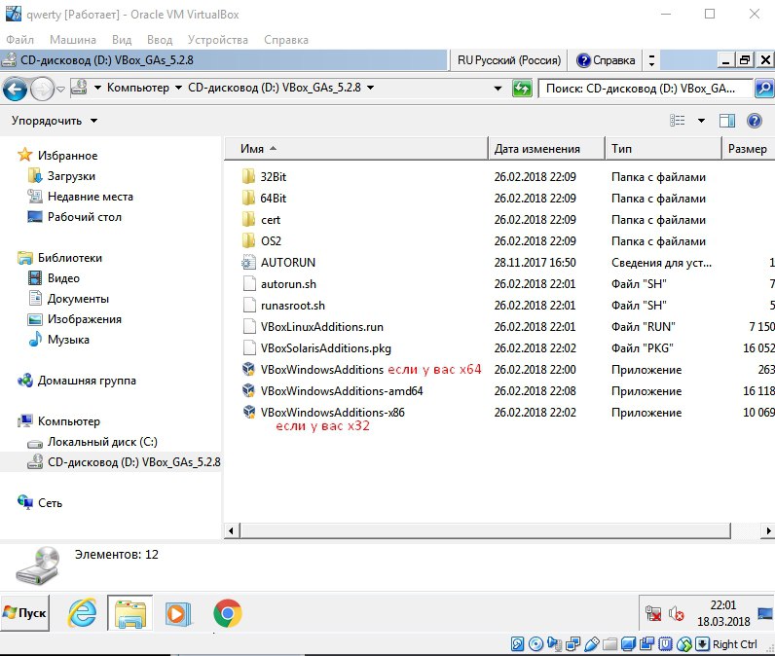Screen dimensions: 775x656
Task: Toggle the preview pane icon
Action: coord(727,120)
